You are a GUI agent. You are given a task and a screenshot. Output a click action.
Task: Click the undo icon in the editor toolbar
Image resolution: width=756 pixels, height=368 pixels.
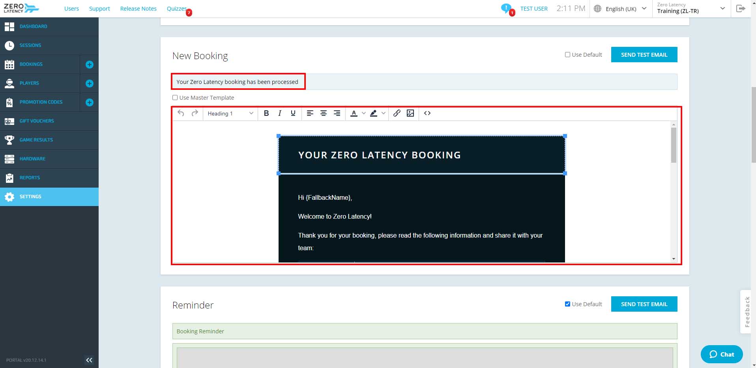181,113
